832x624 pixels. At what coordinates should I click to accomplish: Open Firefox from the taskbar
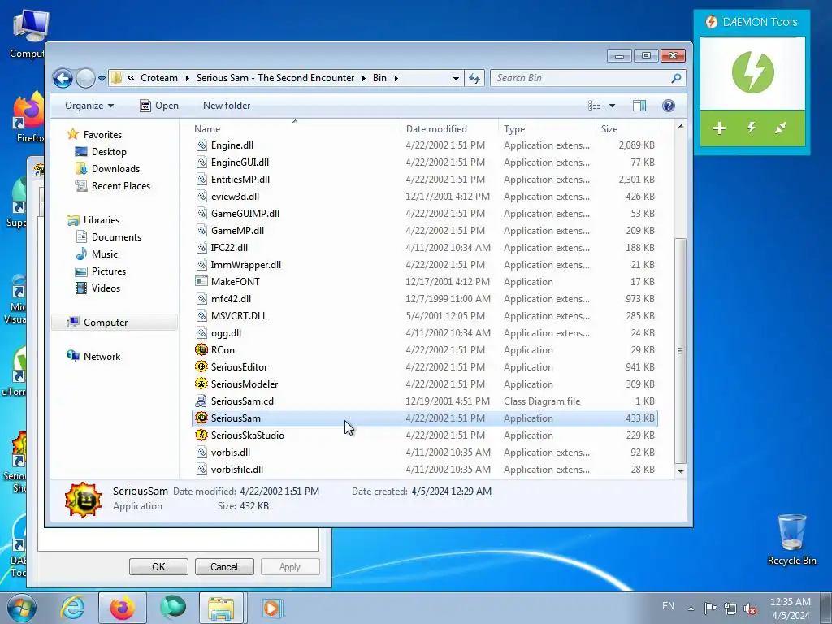[x=123, y=608]
